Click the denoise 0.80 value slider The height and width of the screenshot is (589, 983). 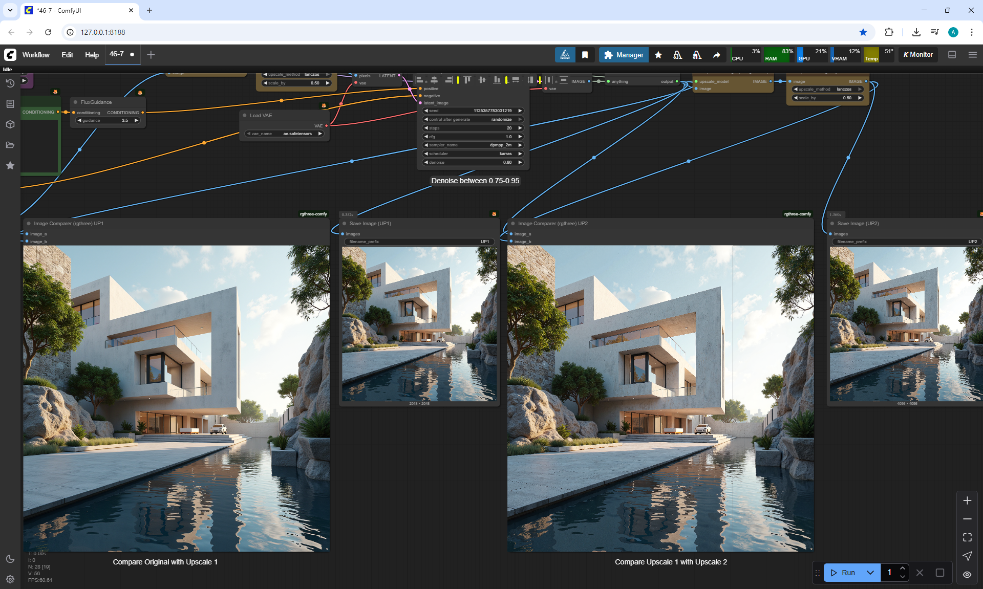pos(473,163)
